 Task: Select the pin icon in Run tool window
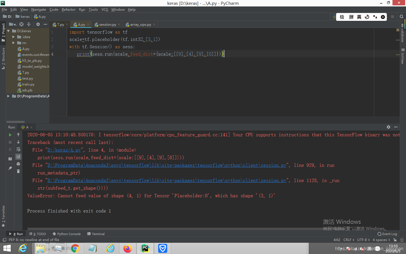click(x=10, y=168)
